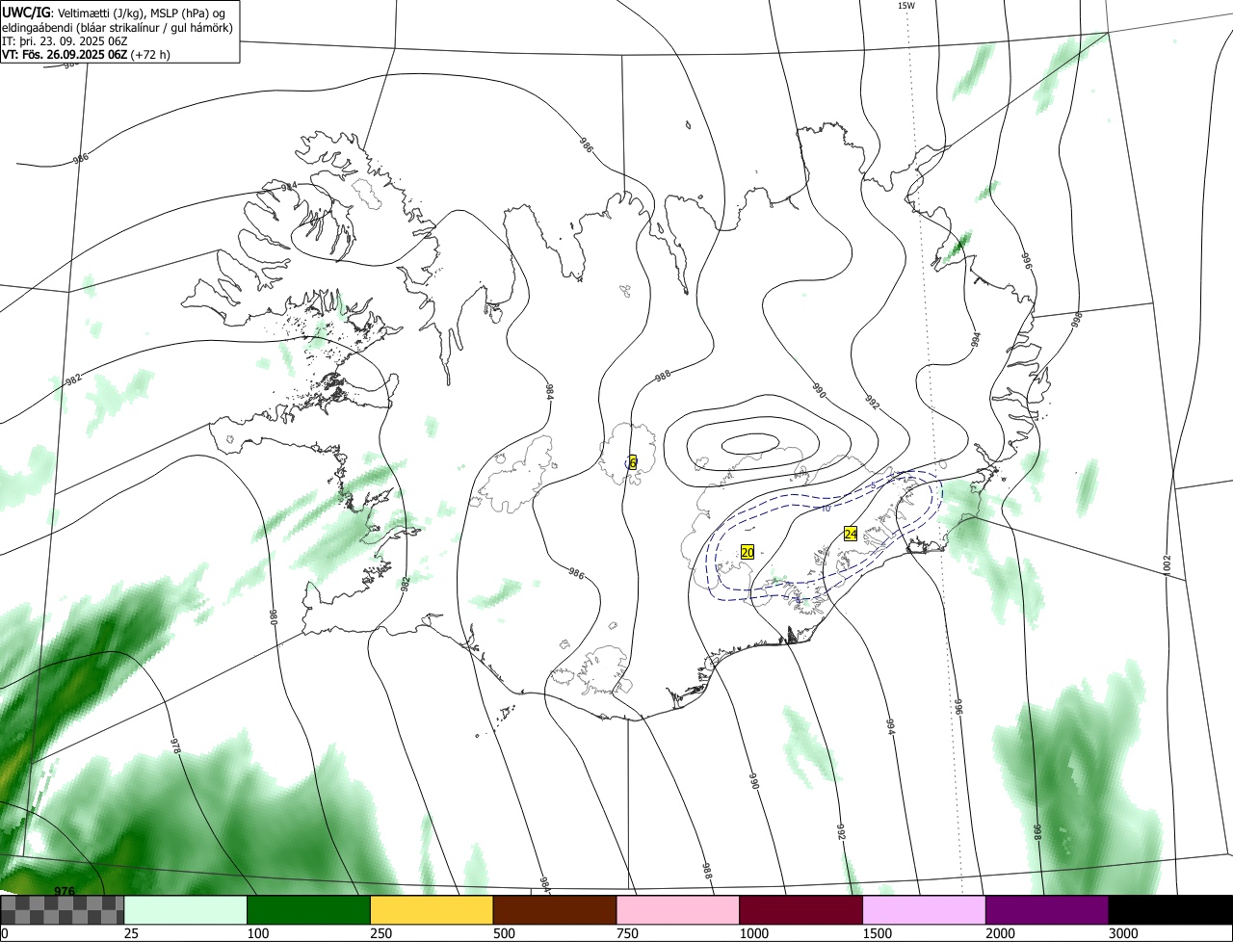Click the legend value 2000
This screenshot has height=942, width=1233.
tap(1000, 933)
